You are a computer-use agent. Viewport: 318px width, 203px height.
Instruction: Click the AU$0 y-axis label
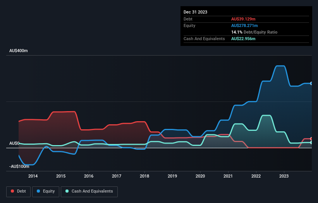point(14,144)
